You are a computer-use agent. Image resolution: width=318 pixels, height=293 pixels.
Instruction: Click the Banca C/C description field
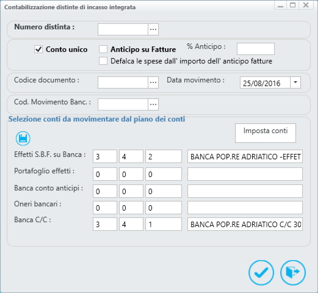(245, 224)
